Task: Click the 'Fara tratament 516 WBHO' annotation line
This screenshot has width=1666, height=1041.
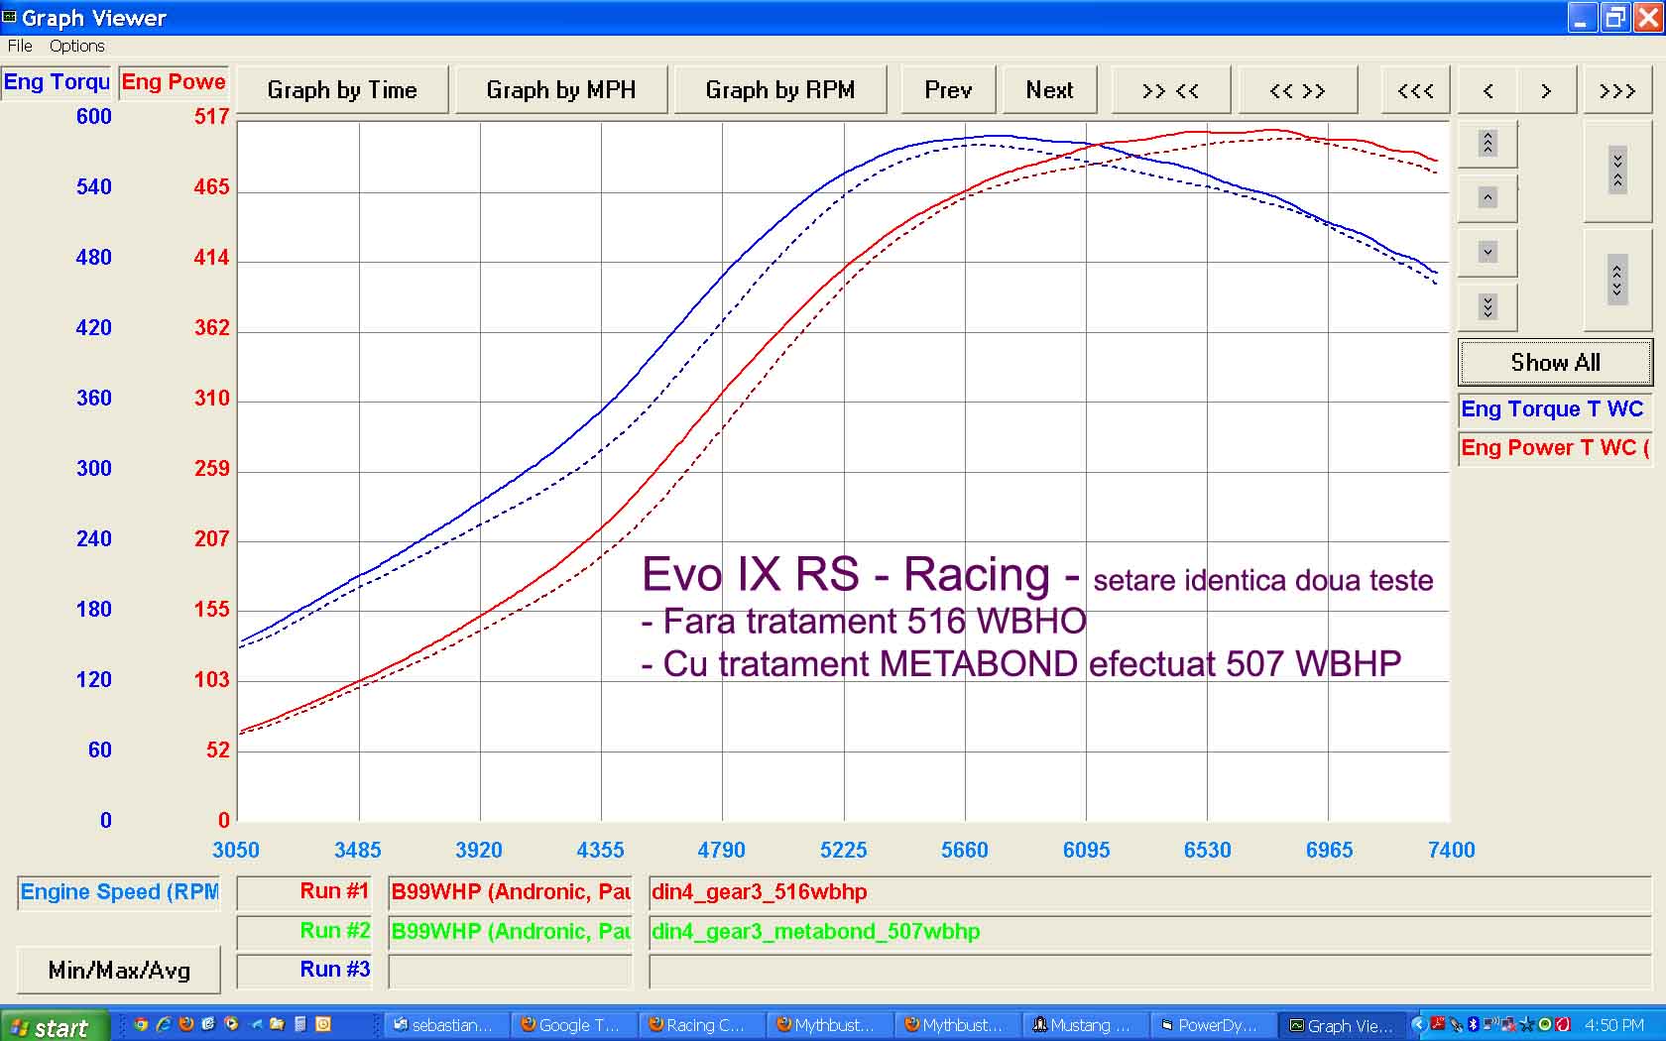Action: coord(865,622)
